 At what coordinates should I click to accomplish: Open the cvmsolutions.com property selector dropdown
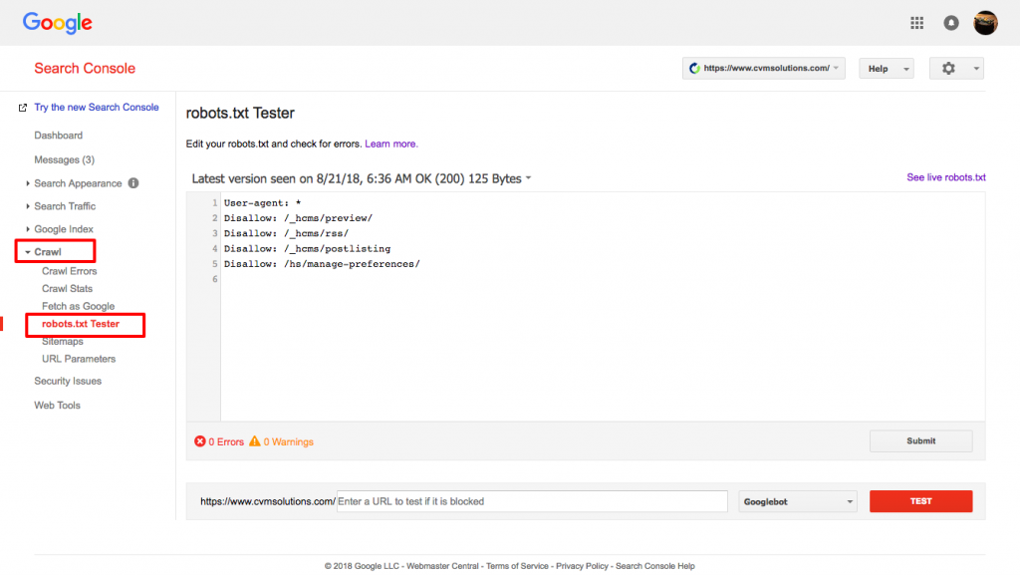click(764, 69)
